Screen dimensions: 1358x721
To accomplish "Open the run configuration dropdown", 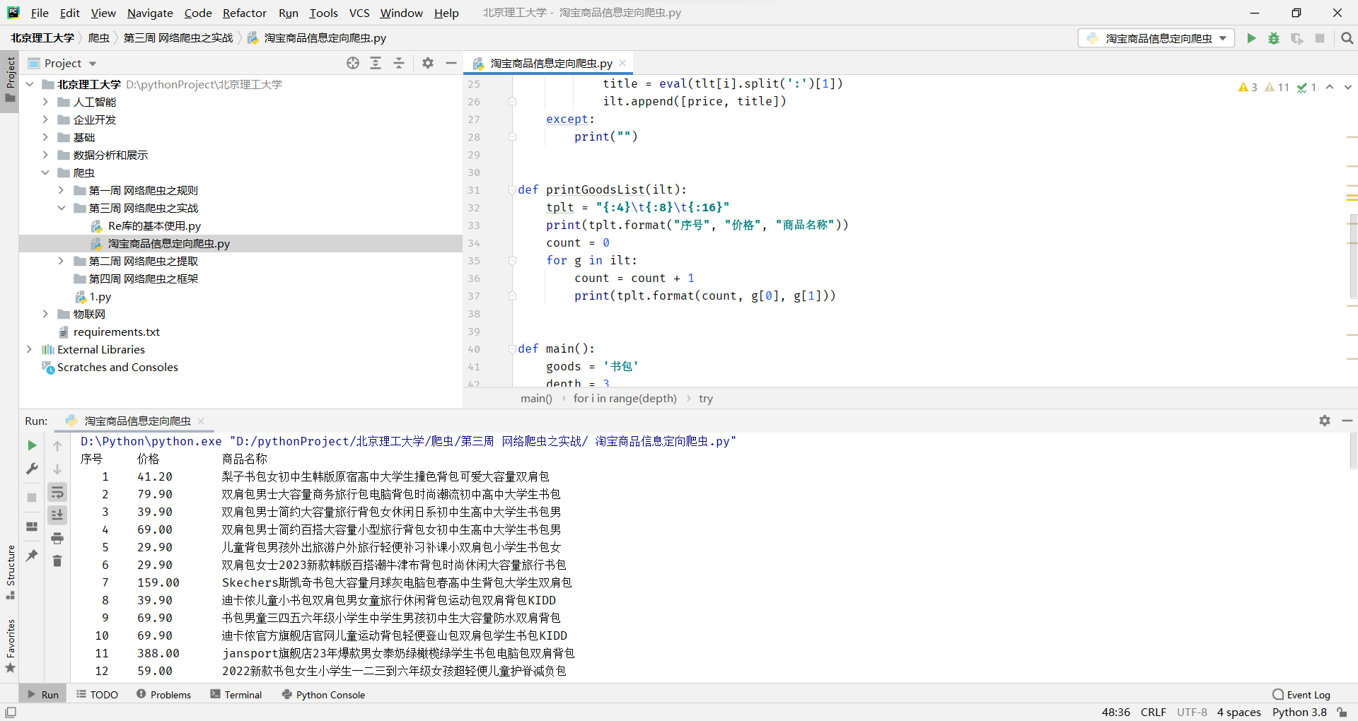I will point(1156,38).
